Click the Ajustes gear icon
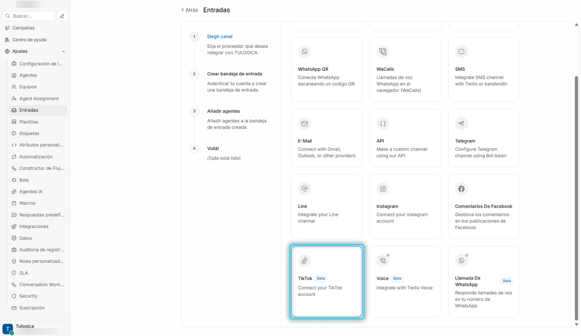The width and height of the screenshot is (581, 336). [7, 51]
